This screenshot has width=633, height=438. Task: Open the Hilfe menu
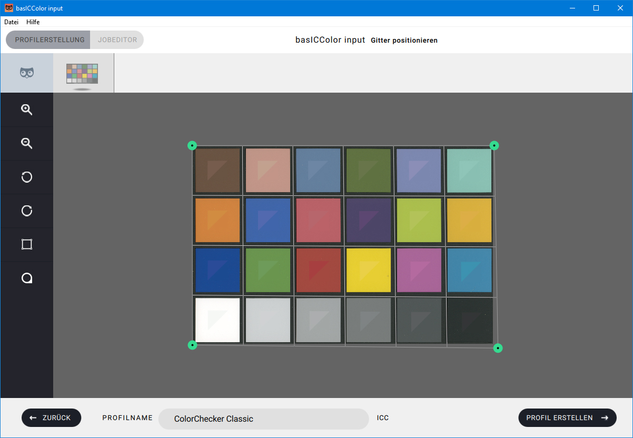[x=33, y=22]
